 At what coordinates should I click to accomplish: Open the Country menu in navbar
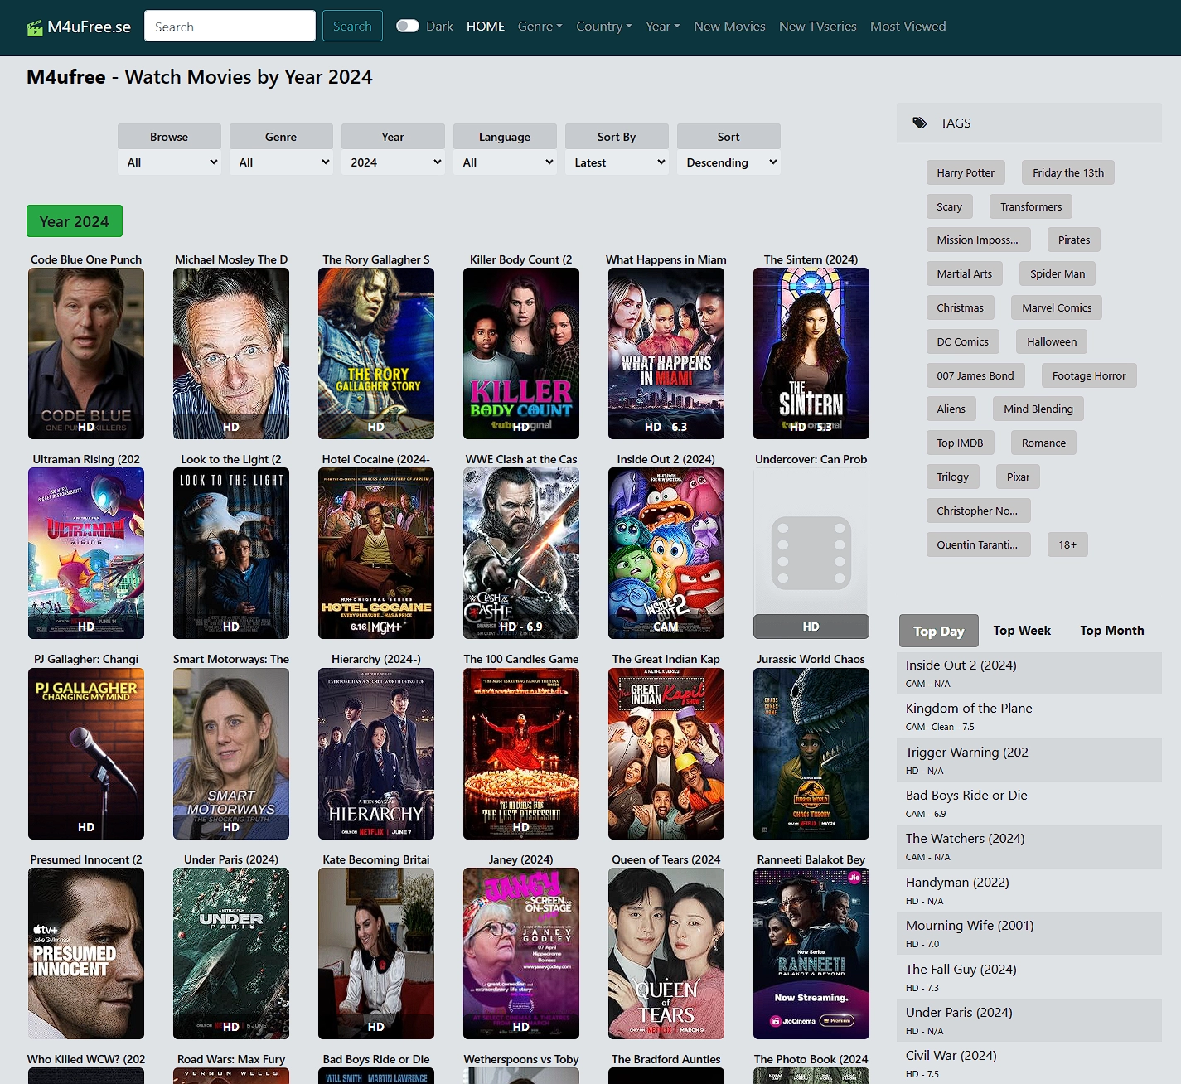(603, 27)
